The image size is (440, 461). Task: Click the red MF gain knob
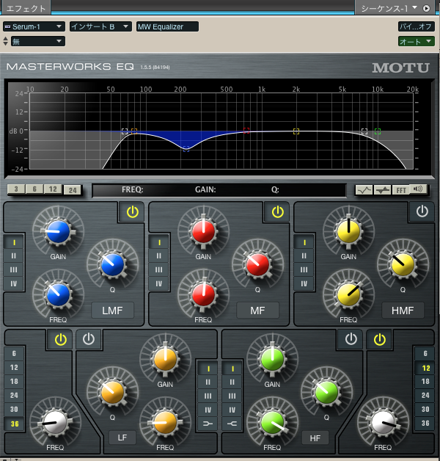coord(204,232)
